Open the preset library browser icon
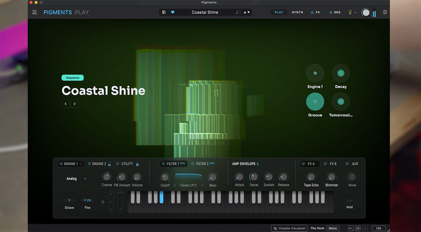421x232 pixels. [x=164, y=12]
